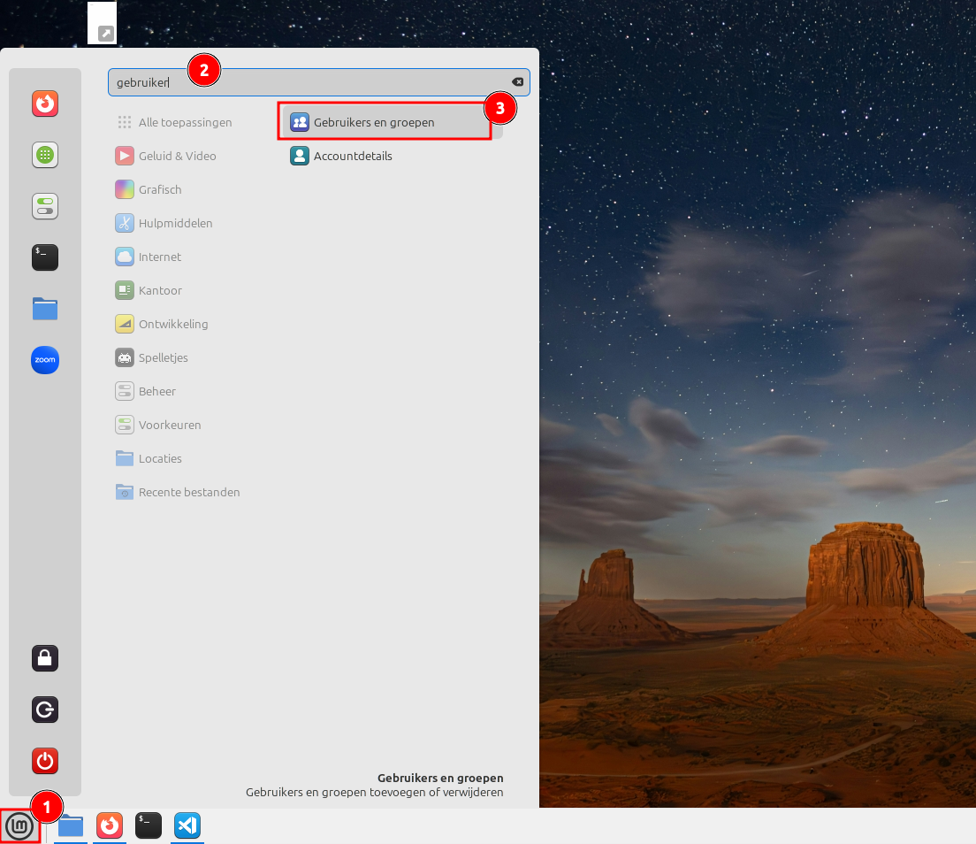Open the Software Manager icon

pos(45,155)
